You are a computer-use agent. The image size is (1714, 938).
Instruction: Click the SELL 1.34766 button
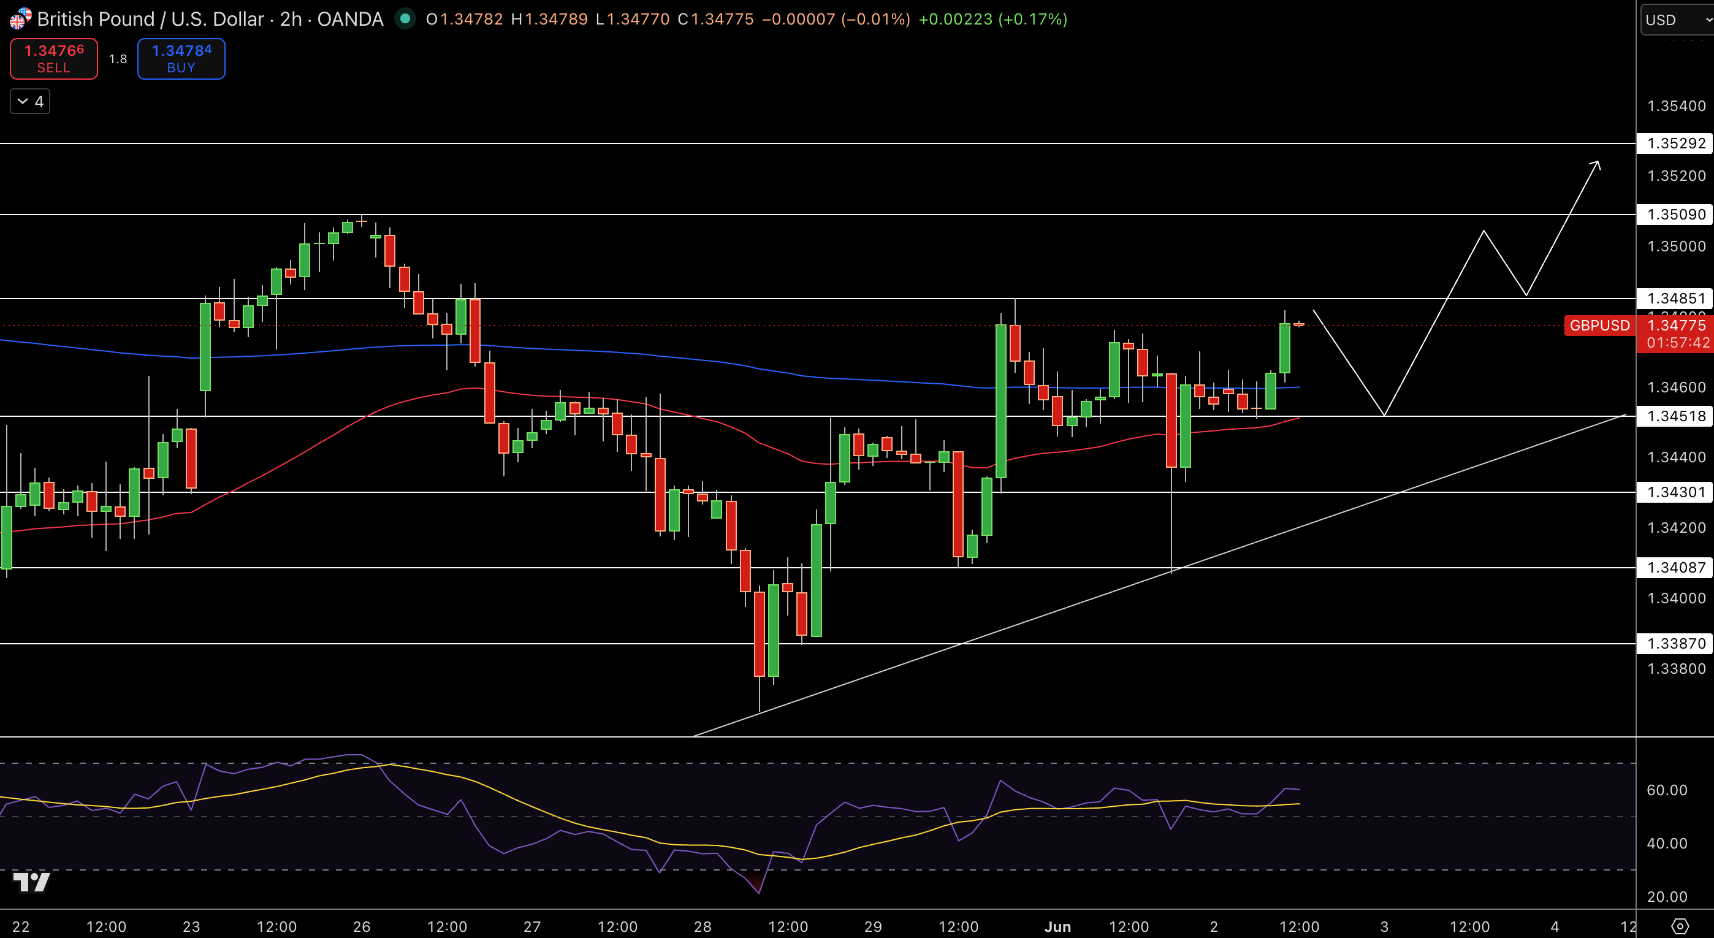click(54, 58)
